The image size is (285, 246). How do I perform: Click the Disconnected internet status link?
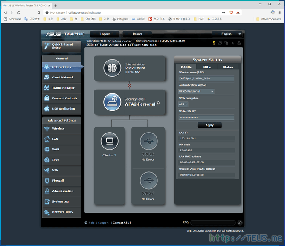(x=135, y=68)
